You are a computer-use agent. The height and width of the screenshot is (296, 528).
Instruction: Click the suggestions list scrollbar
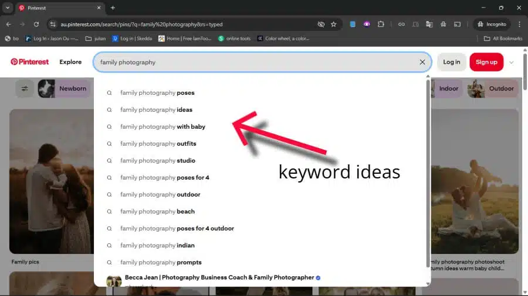click(428, 175)
